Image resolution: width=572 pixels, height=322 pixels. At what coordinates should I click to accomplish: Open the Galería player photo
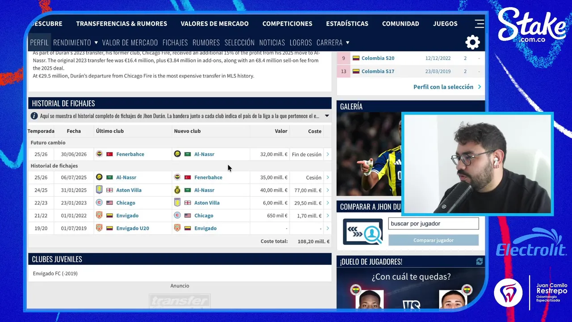tap(369, 154)
